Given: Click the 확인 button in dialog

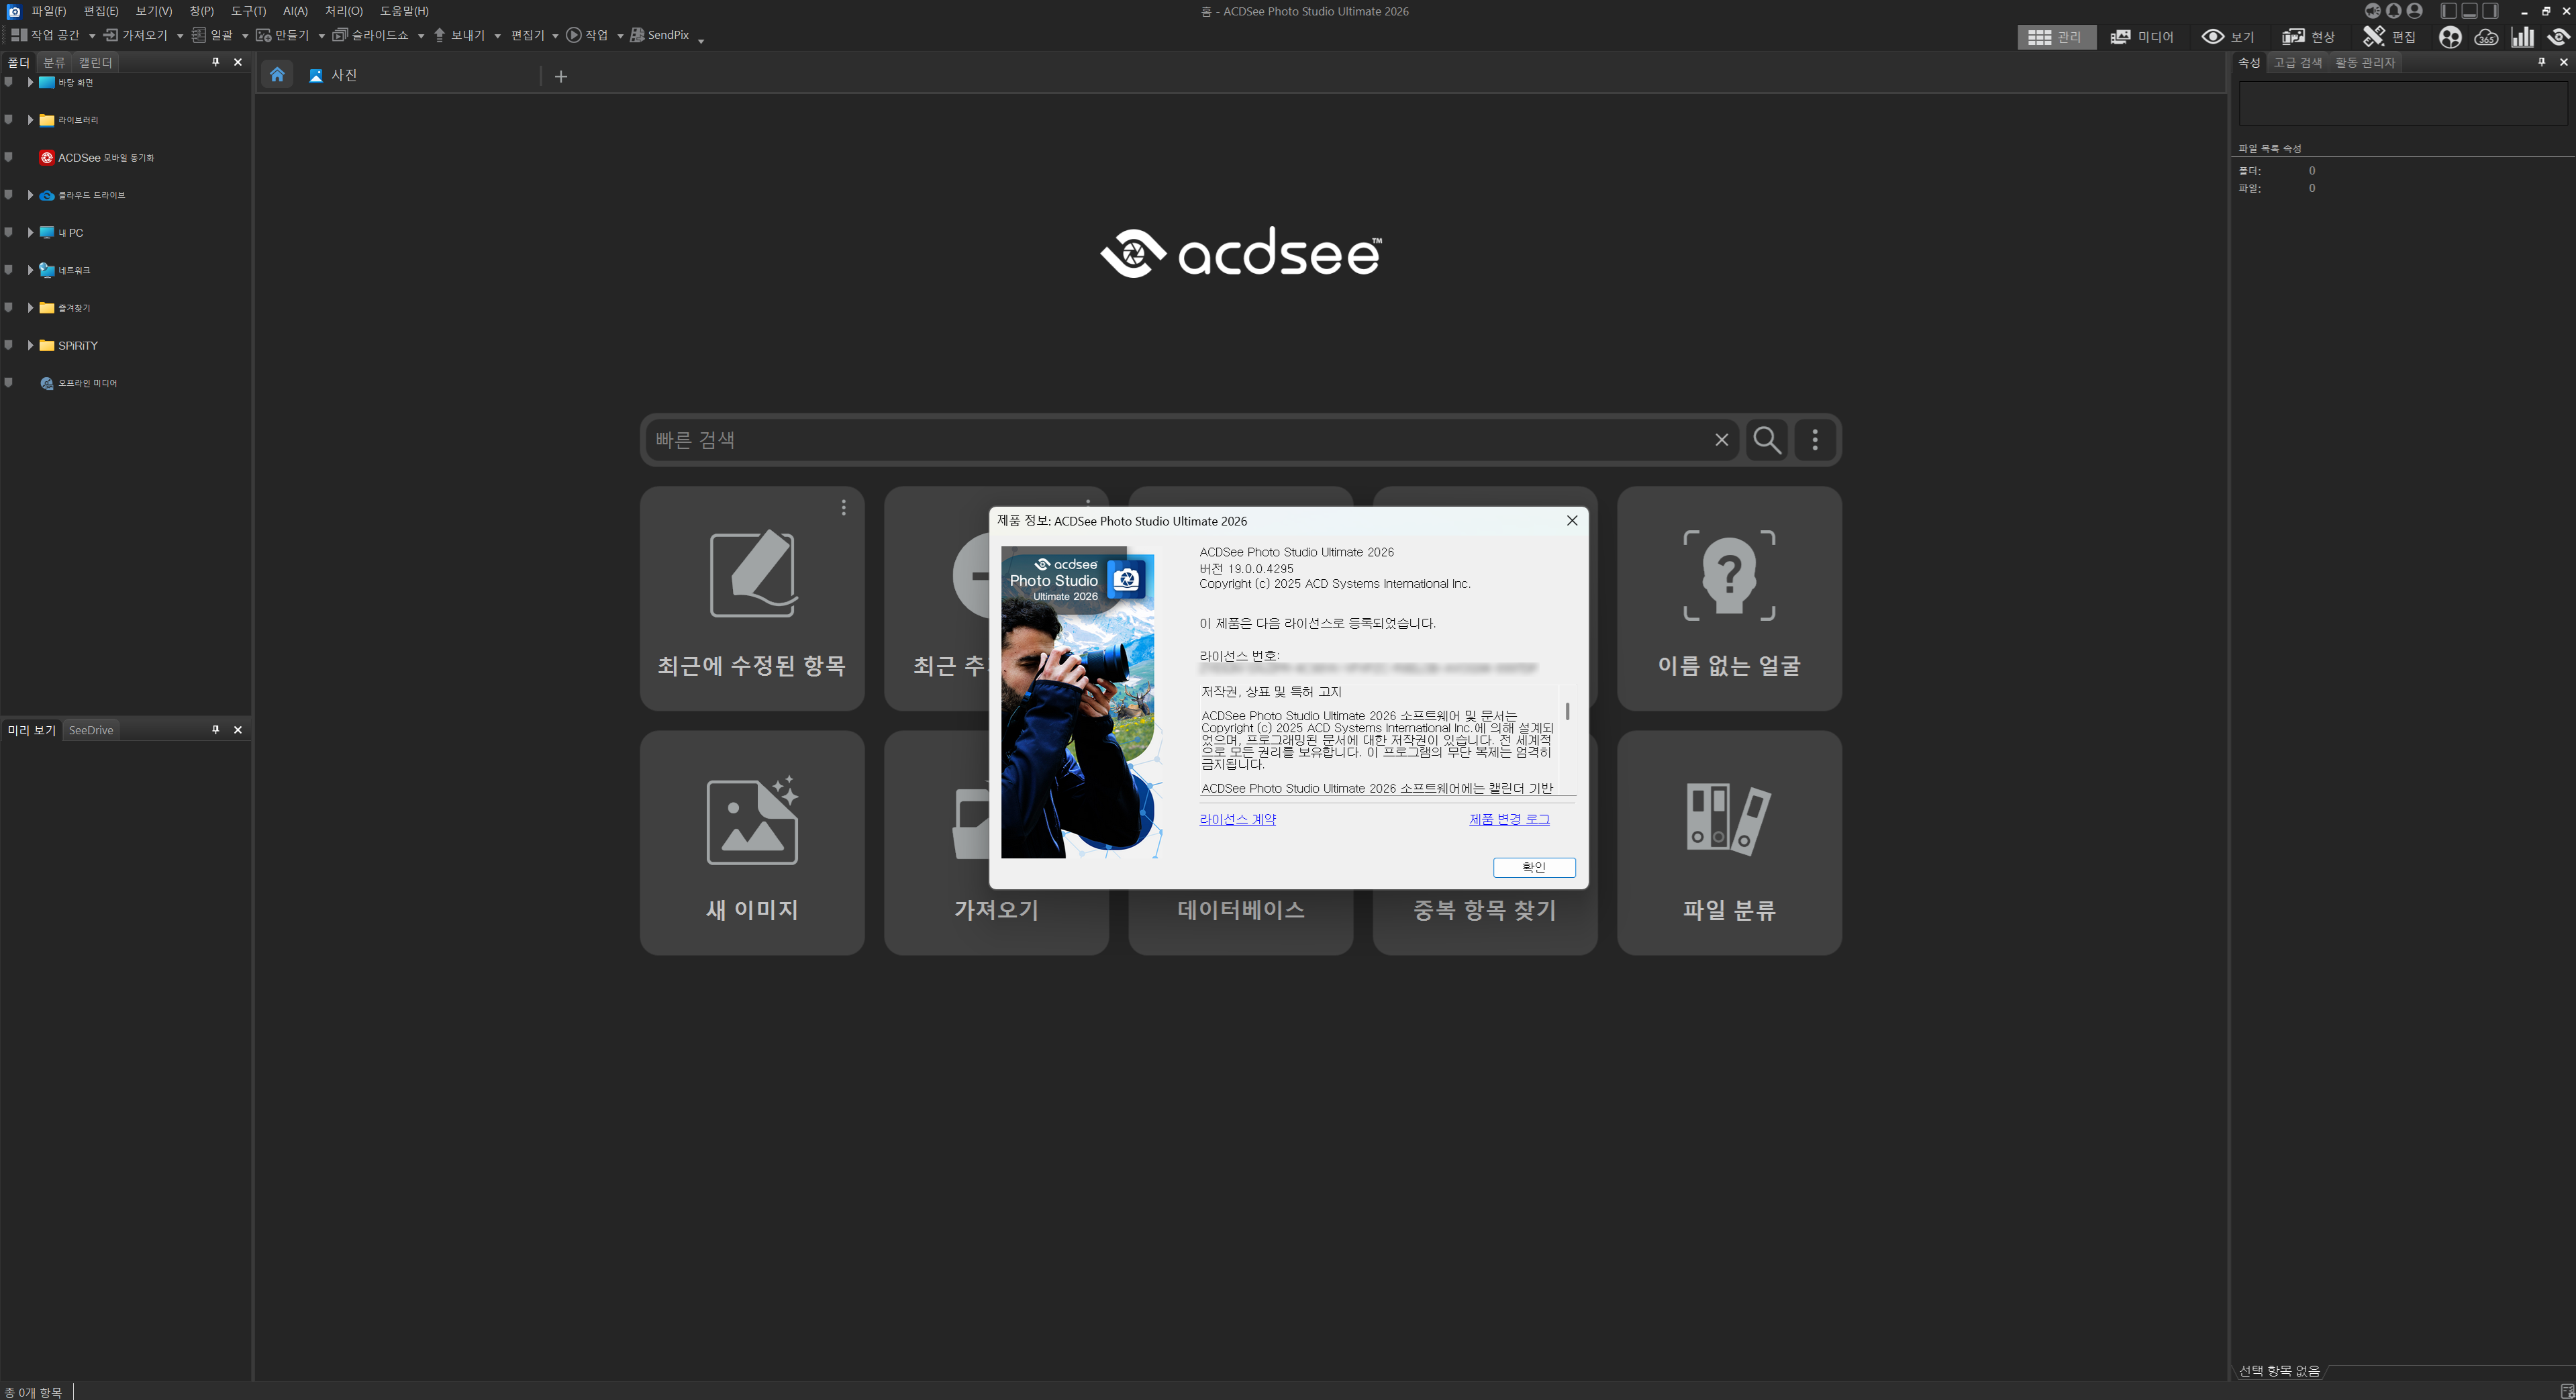Looking at the screenshot, I should (x=1533, y=867).
